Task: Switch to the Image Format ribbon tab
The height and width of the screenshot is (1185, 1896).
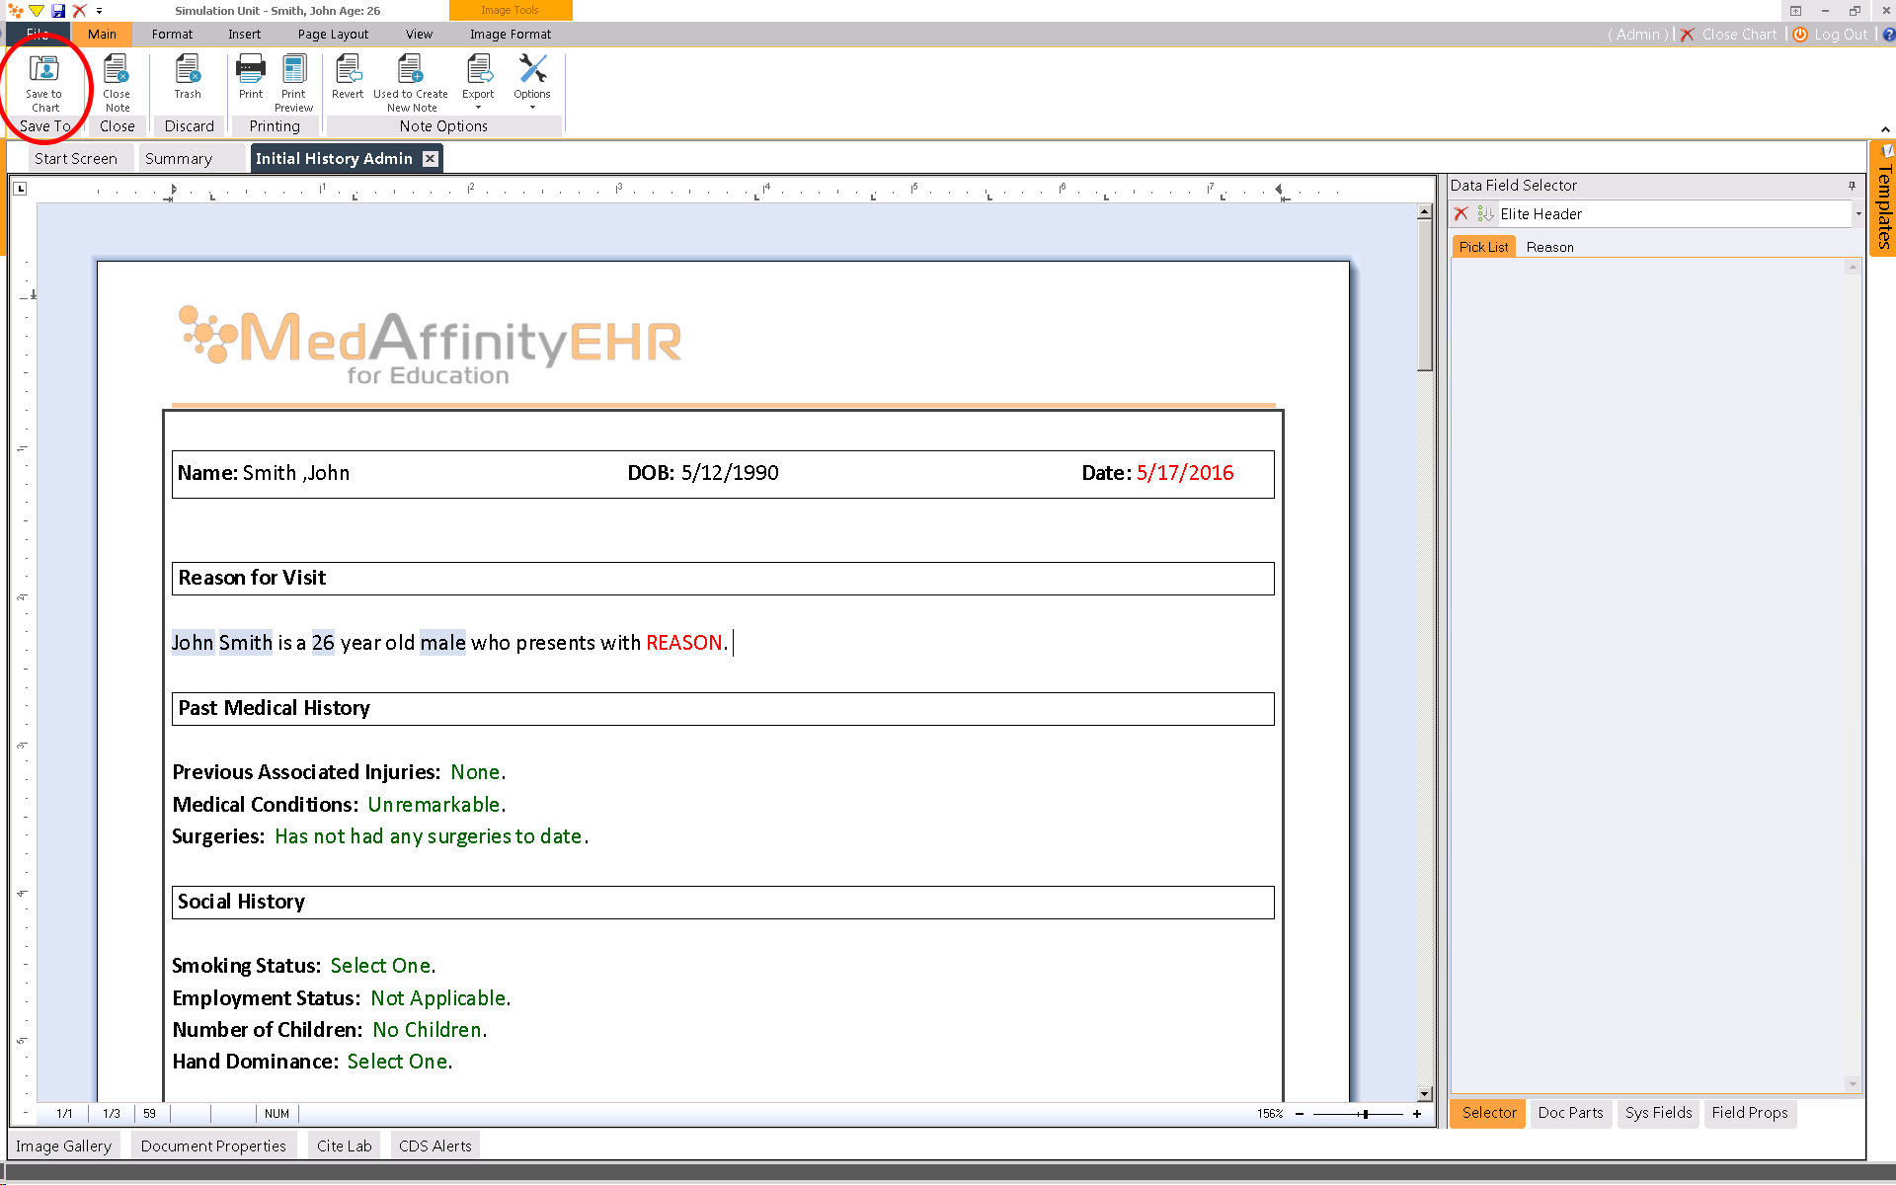Action: 511,35
